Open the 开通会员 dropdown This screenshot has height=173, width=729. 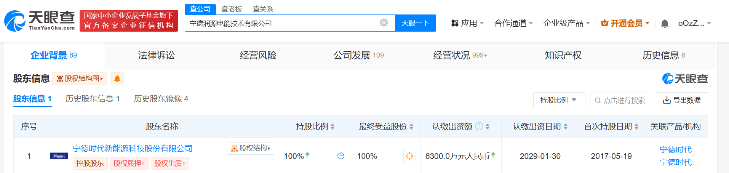(625, 23)
